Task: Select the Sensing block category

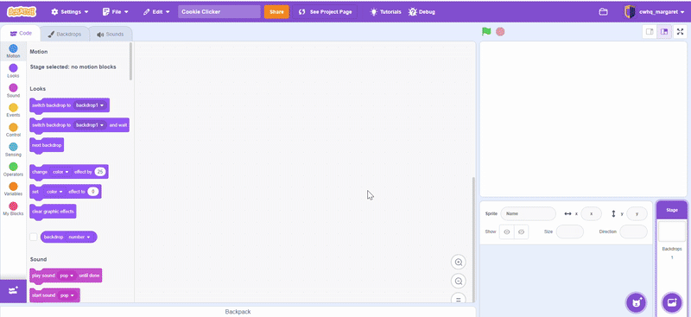Action: (13, 149)
